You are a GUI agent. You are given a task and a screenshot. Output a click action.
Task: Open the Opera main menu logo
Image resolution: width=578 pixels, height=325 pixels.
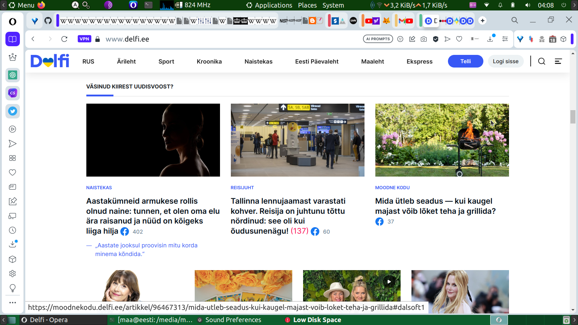13,22
